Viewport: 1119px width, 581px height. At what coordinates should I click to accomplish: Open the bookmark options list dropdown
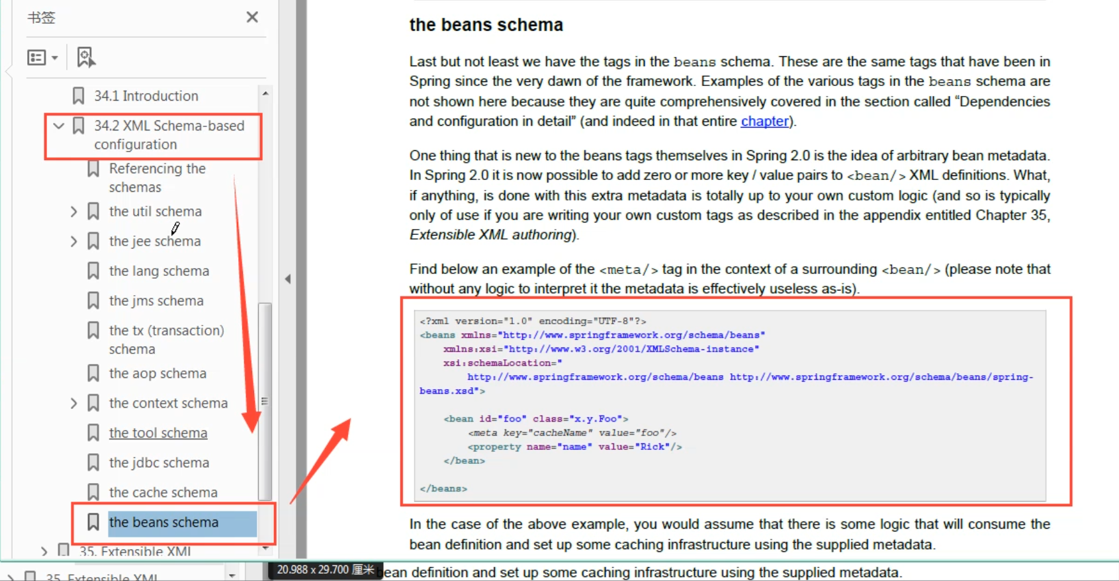(42, 58)
